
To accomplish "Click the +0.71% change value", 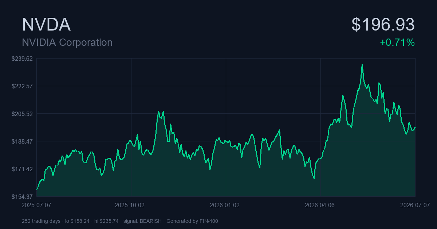I will (397, 43).
